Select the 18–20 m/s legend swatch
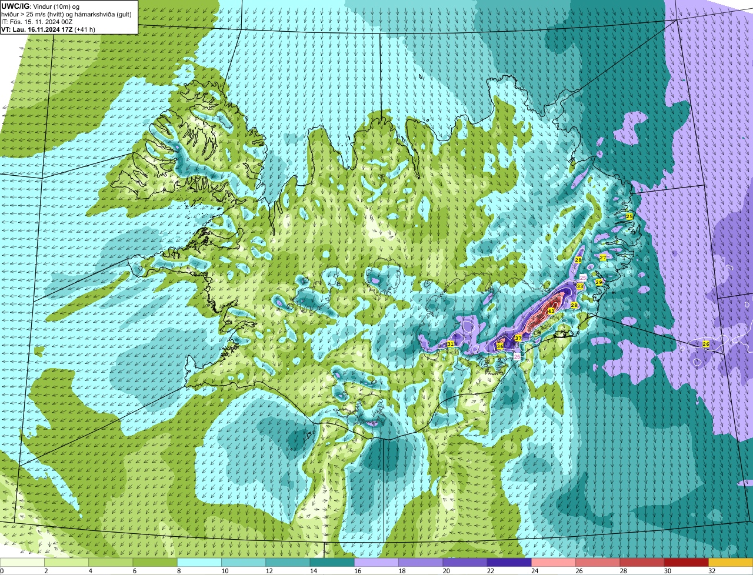The height and width of the screenshot is (575, 753). (421, 562)
